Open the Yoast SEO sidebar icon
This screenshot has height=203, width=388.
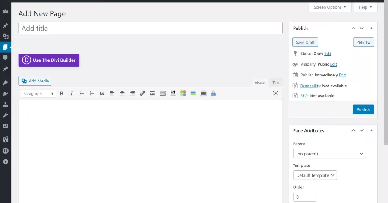(6, 140)
